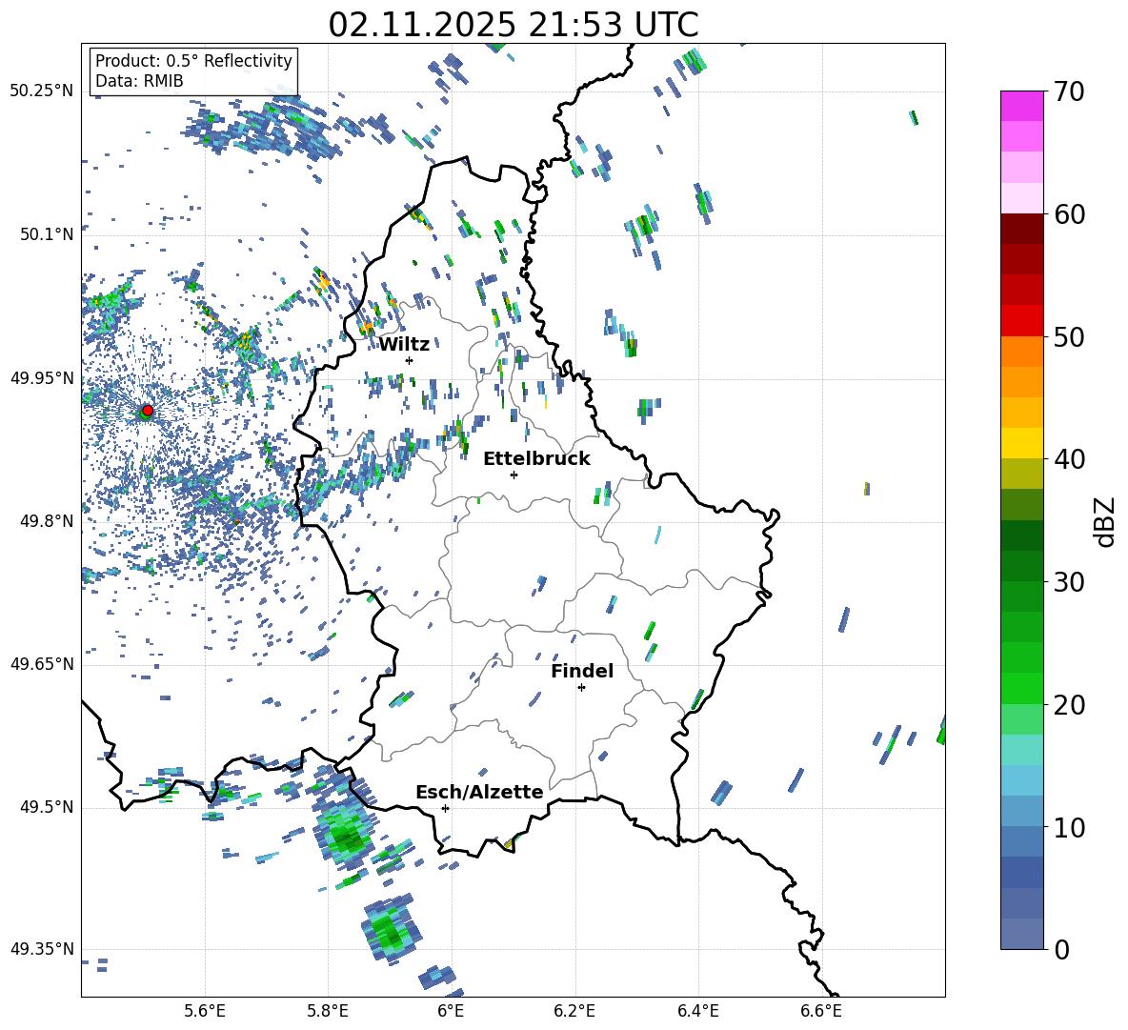Click the timestamp title 02.11.2025 21:53 UTC
Viewport: 1128px width, 1030px height.
(x=513, y=24)
